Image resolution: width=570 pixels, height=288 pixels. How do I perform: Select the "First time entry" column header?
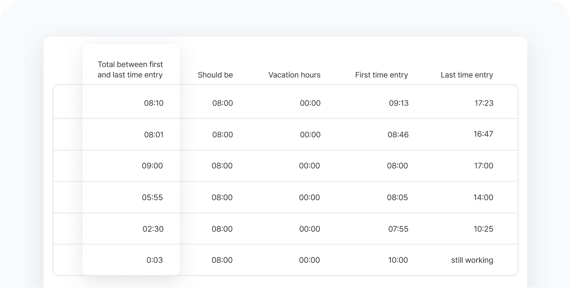[x=381, y=75]
